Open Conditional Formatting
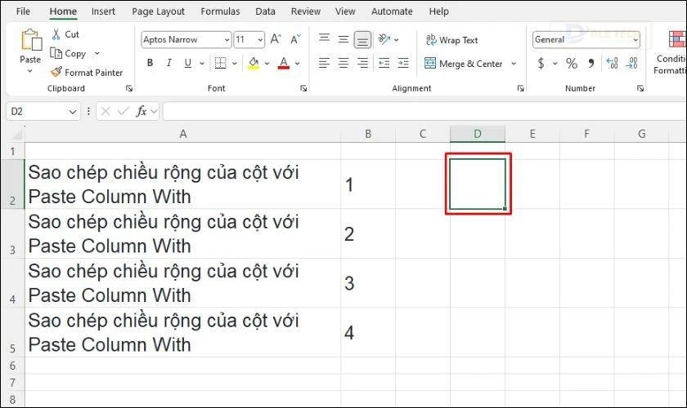This screenshot has height=408, width=687. 671,52
